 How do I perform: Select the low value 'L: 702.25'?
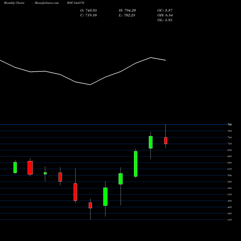click(x=127, y=15)
